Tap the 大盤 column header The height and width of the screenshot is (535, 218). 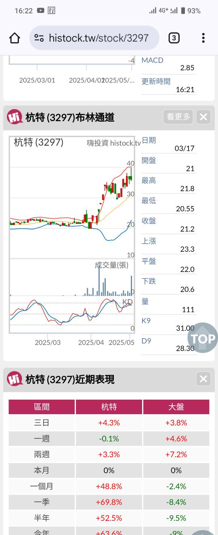[176, 407]
